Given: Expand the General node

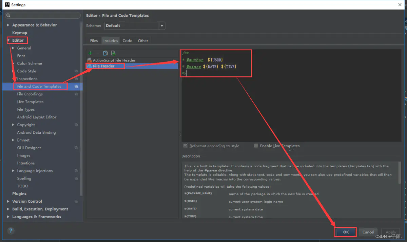Looking at the screenshot, I should (13, 48).
